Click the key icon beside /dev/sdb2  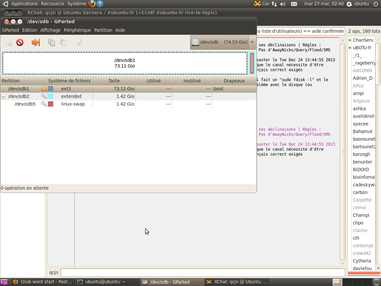pos(44,96)
